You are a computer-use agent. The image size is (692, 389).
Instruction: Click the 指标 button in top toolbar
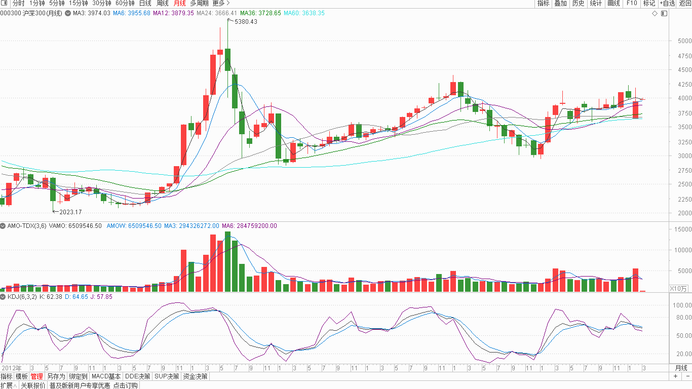pyautogui.click(x=544, y=4)
